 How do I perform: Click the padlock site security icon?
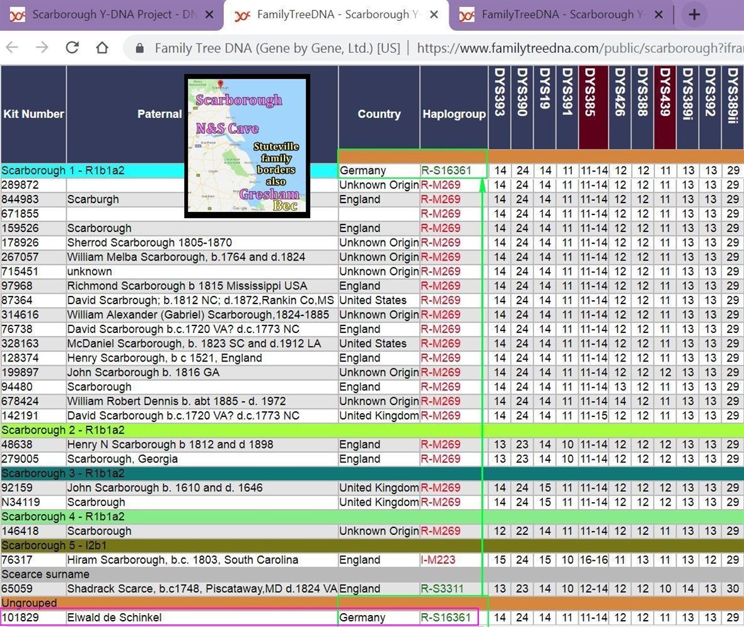[x=141, y=48]
